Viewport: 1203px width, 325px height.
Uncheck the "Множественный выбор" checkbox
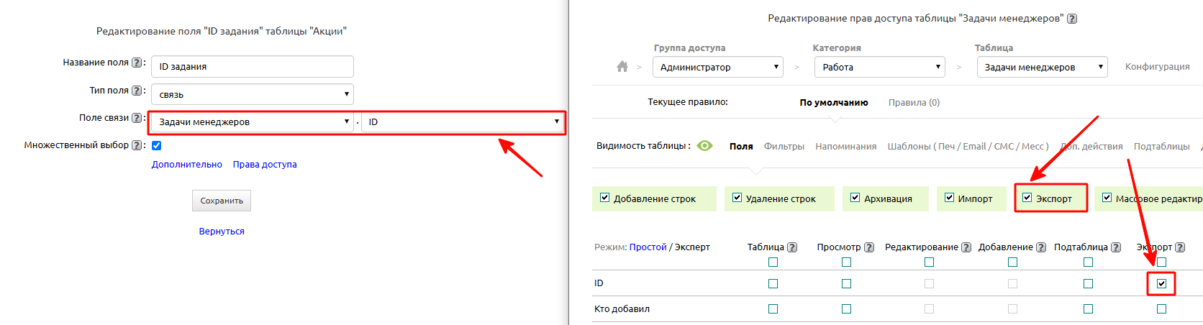[x=157, y=145]
